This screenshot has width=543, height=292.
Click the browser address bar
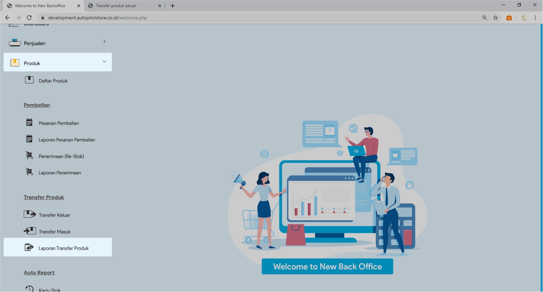[237, 18]
